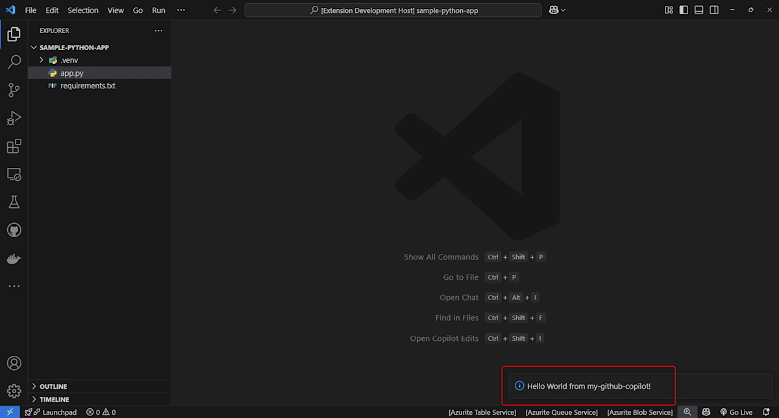Open the Source Control view
The image size is (779, 418).
tap(14, 90)
